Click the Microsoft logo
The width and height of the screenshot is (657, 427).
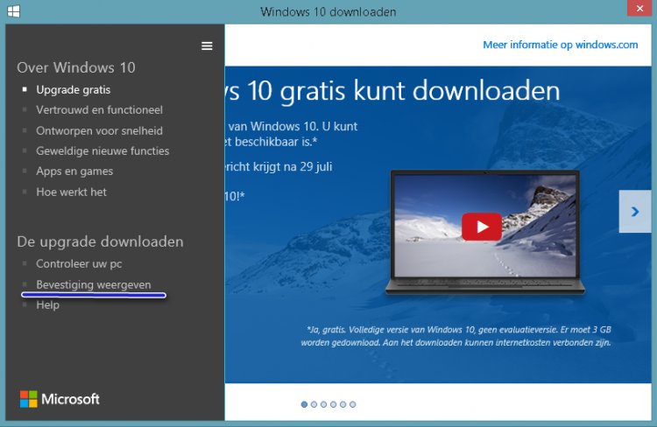pyautogui.click(x=60, y=399)
